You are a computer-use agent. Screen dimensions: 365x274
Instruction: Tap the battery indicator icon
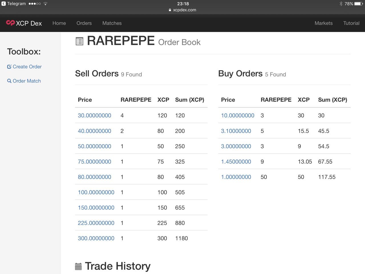pyautogui.click(x=359, y=4)
